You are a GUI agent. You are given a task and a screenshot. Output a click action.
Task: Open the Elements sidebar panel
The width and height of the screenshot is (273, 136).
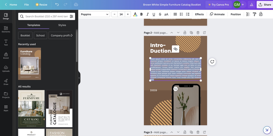[x=6, y=29]
